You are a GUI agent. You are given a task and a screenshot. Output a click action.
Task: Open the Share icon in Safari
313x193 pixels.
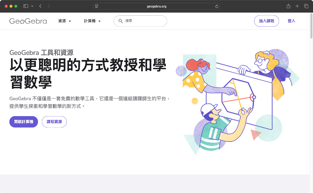click(288, 6)
